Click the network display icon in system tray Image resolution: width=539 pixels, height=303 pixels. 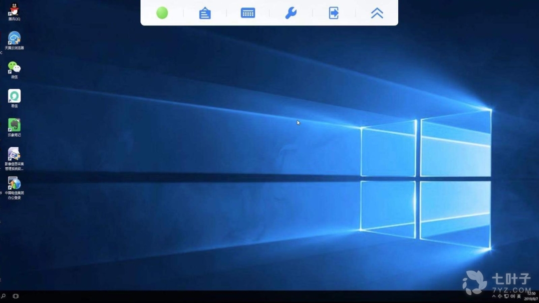(507, 296)
